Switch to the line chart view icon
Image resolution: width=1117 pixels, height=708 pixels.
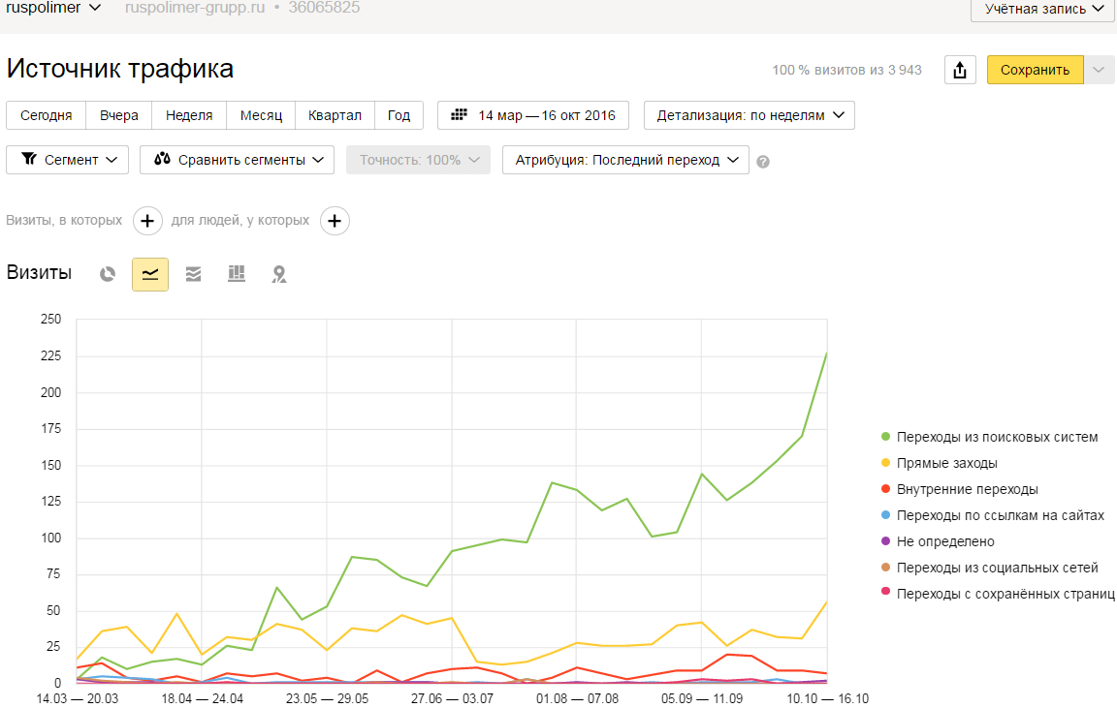pos(150,274)
